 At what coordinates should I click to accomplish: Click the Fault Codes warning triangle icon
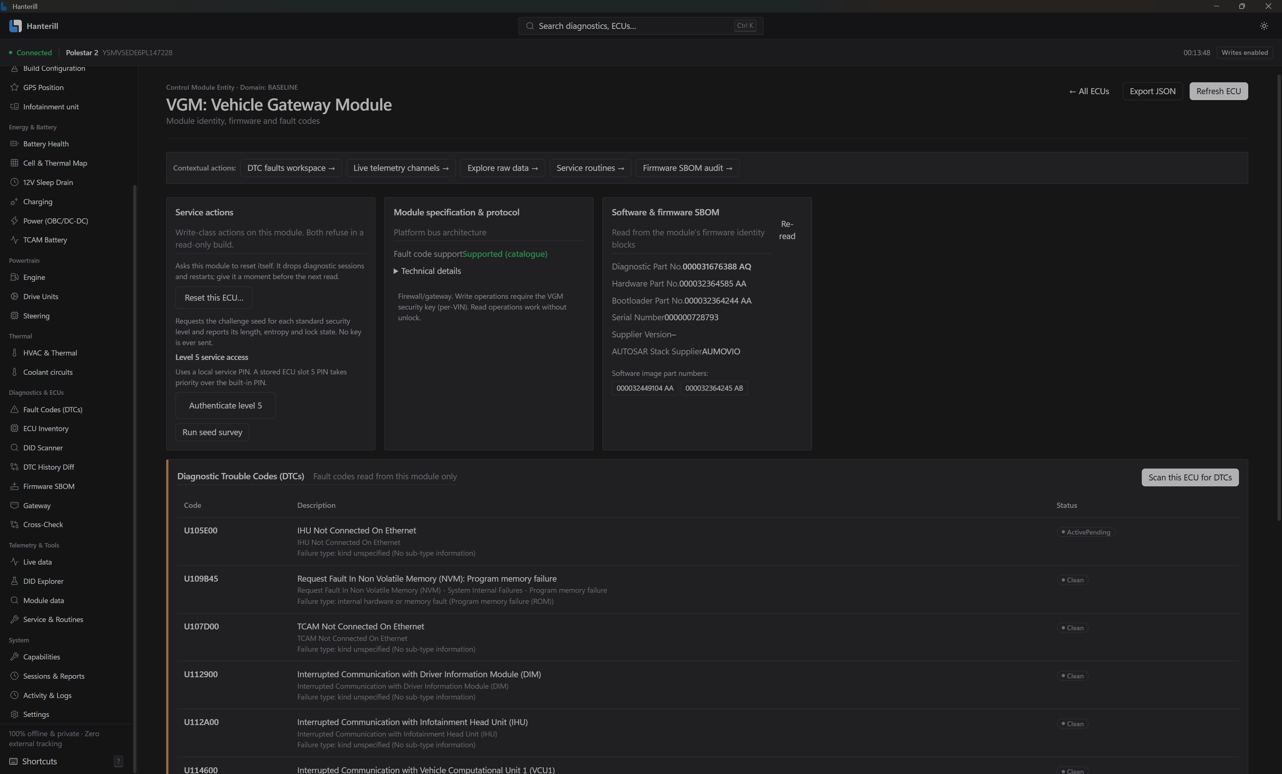coord(14,410)
